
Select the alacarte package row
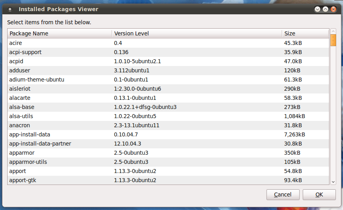(x=169, y=98)
